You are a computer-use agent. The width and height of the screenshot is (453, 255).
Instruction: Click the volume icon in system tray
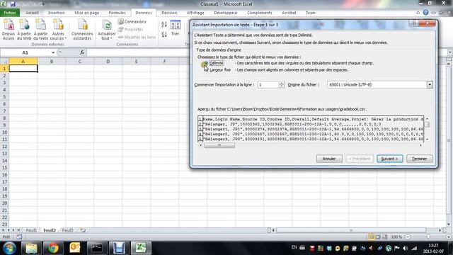(x=406, y=248)
